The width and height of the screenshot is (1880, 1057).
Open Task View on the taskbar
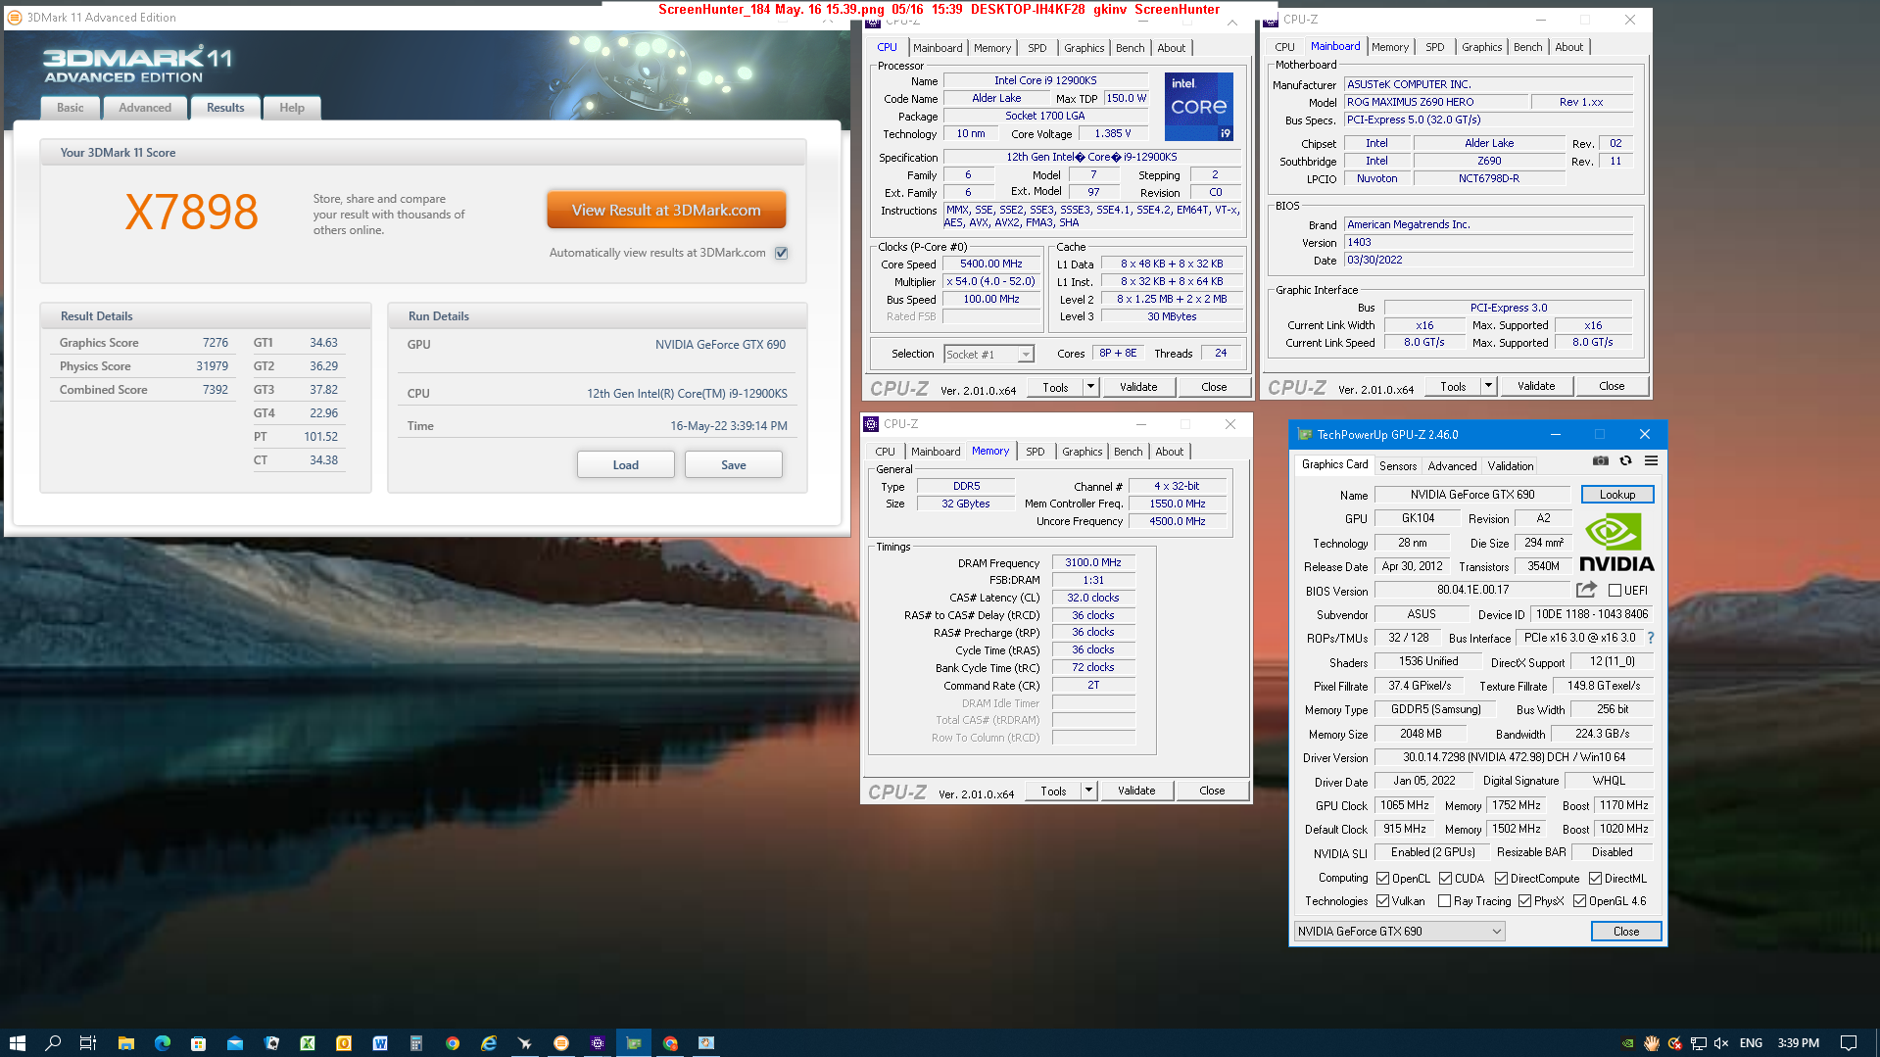point(88,1042)
